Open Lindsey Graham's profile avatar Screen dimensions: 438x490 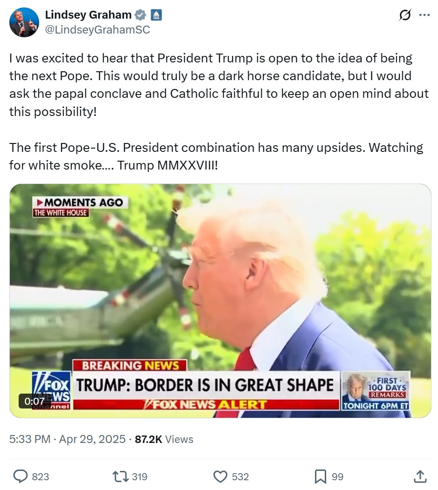click(24, 22)
